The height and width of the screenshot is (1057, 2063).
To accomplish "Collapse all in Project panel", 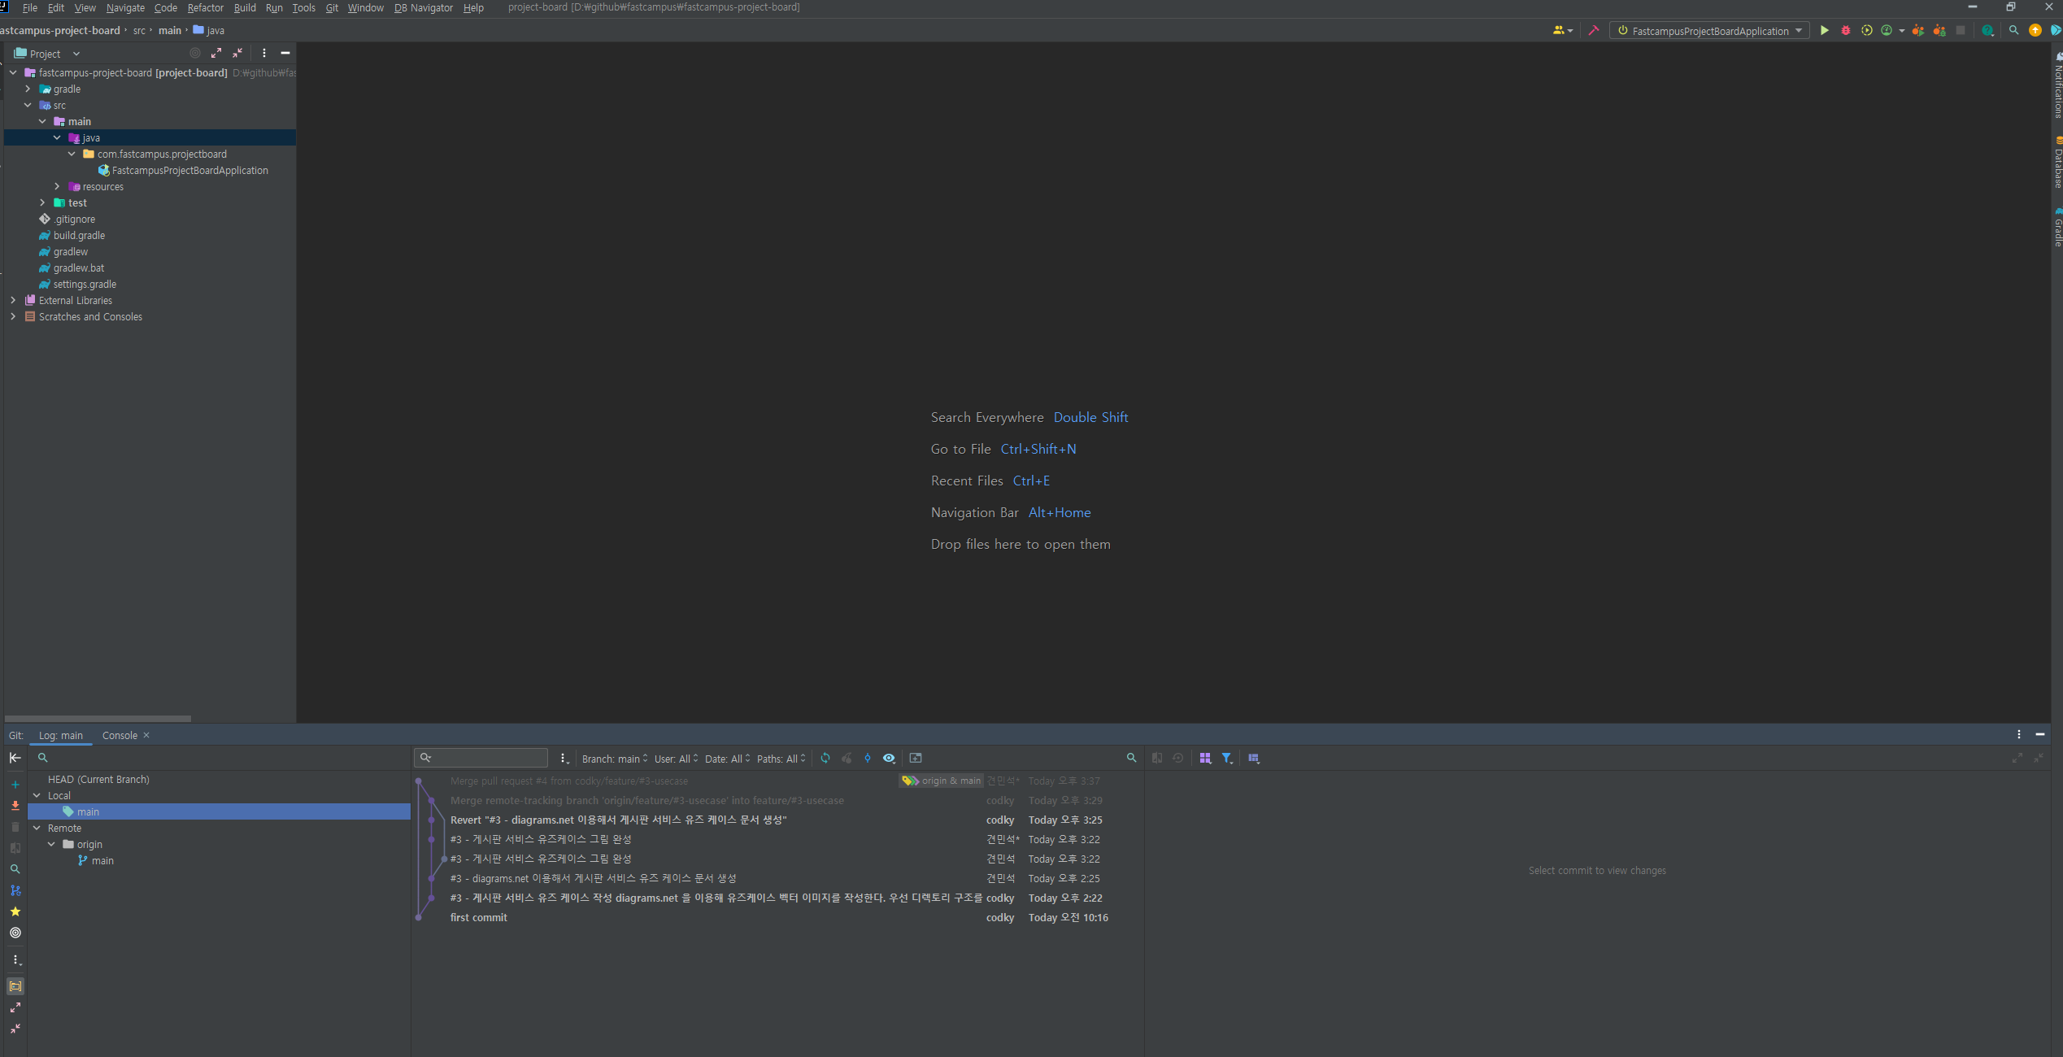I will click(x=237, y=54).
